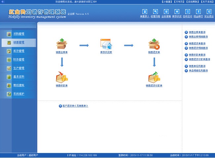Open the 【系统帮助】 help link

pyautogui.click(x=193, y=2)
